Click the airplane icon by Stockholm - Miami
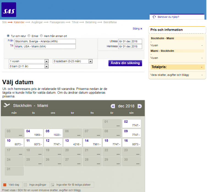207x192 pixels. 7,105
